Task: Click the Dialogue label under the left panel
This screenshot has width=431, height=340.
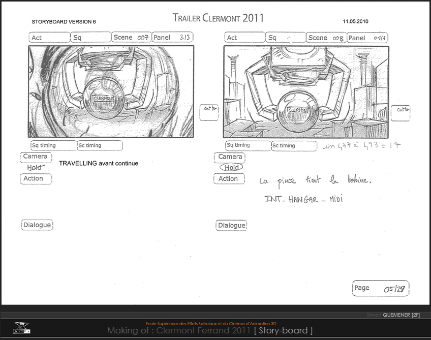Action: pos(37,225)
